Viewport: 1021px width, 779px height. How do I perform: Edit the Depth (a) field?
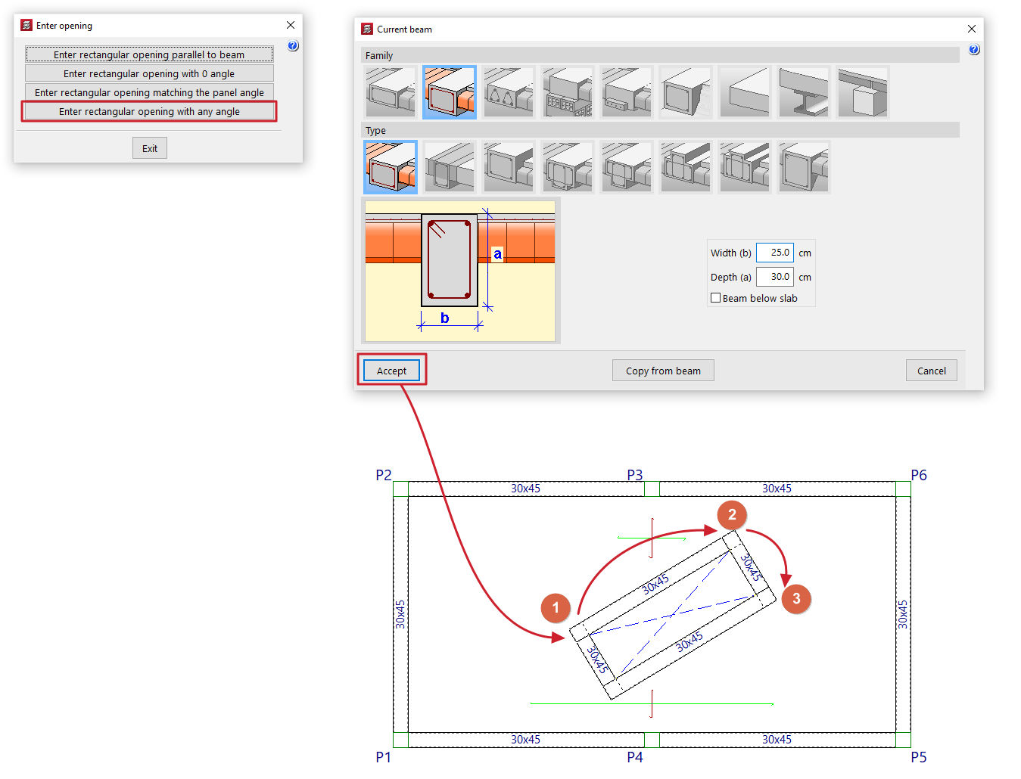coord(775,277)
